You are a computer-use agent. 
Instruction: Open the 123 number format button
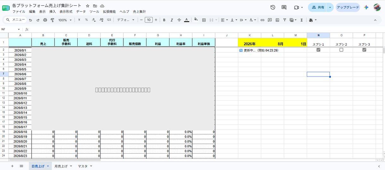109,20
